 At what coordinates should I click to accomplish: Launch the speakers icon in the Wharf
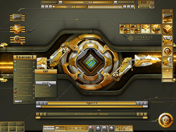pos(167,62)
